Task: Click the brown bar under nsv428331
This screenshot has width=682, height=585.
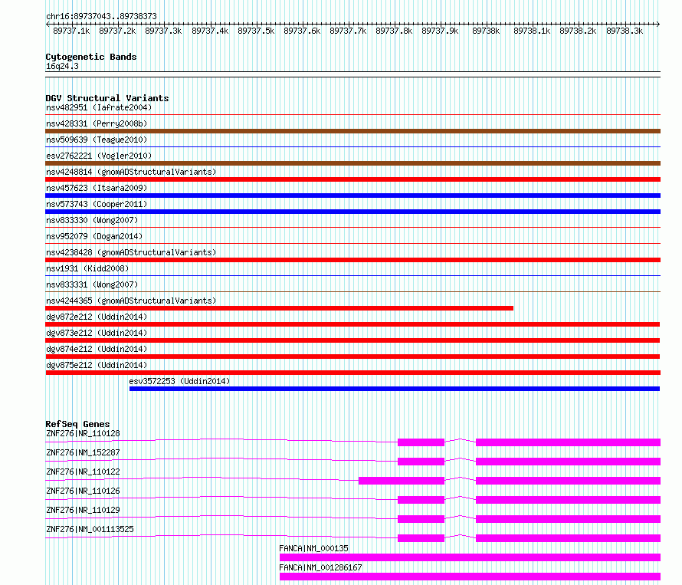Action: click(x=352, y=131)
